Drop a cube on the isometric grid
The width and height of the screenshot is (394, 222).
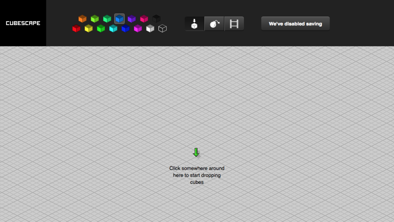coord(197,132)
